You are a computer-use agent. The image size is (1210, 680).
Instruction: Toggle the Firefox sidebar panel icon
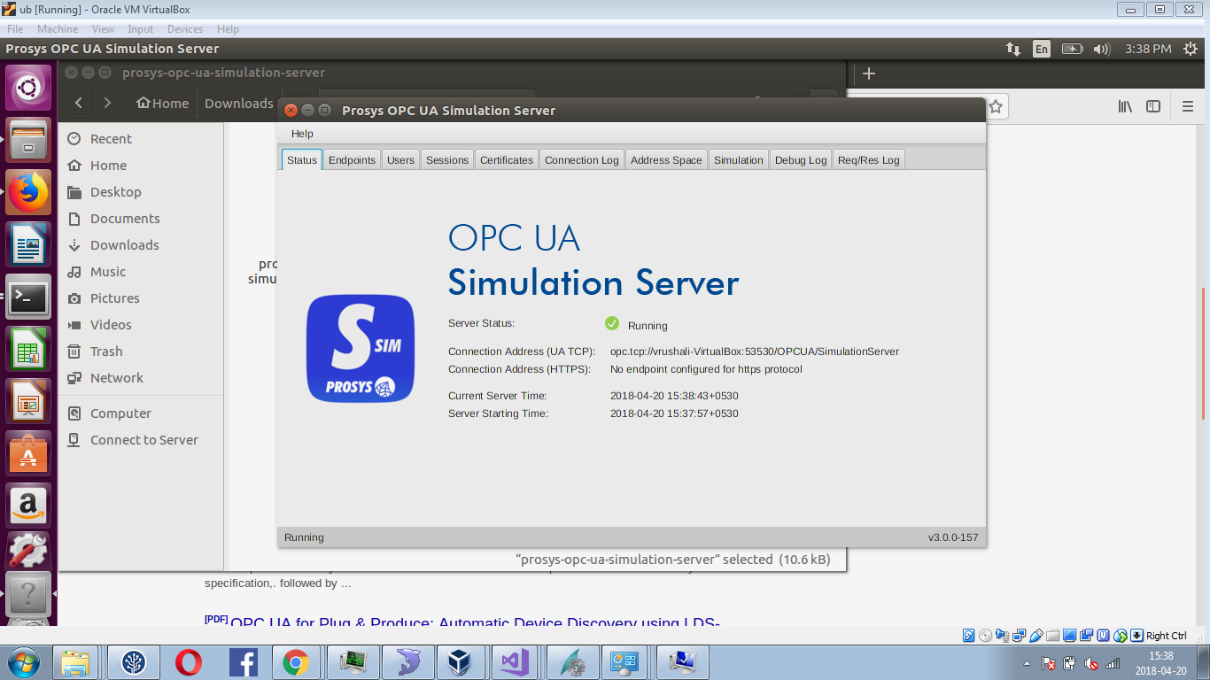click(1152, 105)
